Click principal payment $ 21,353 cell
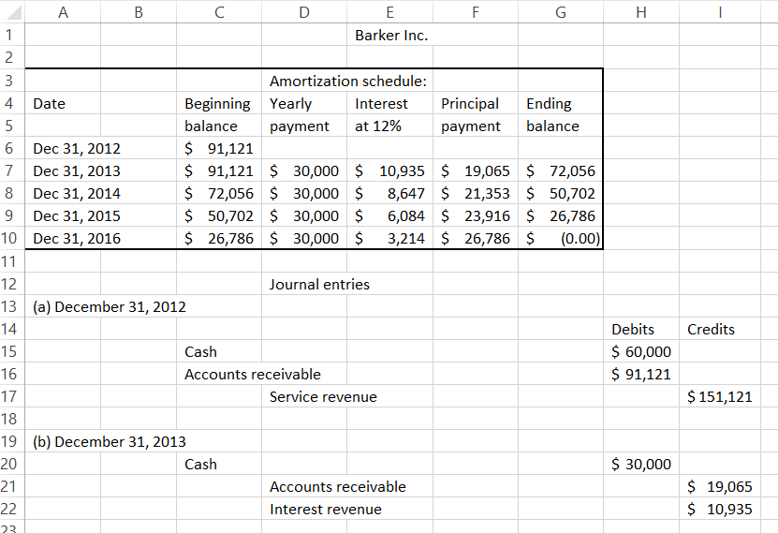The width and height of the screenshot is (778, 533). click(x=475, y=194)
